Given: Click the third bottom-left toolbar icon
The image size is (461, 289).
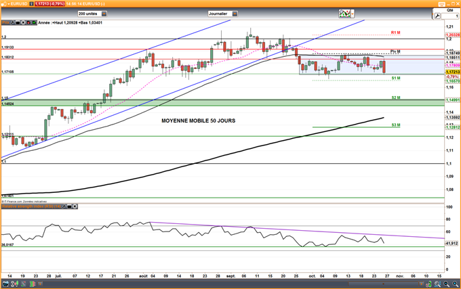Looking at the screenshot, I should 23,284.
